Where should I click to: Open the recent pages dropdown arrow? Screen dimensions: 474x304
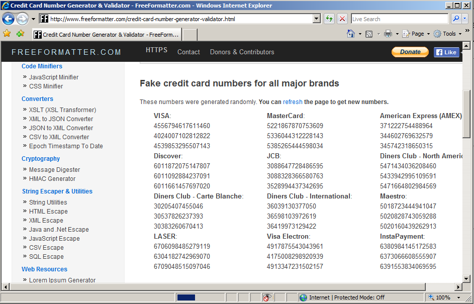pos(33,19)
